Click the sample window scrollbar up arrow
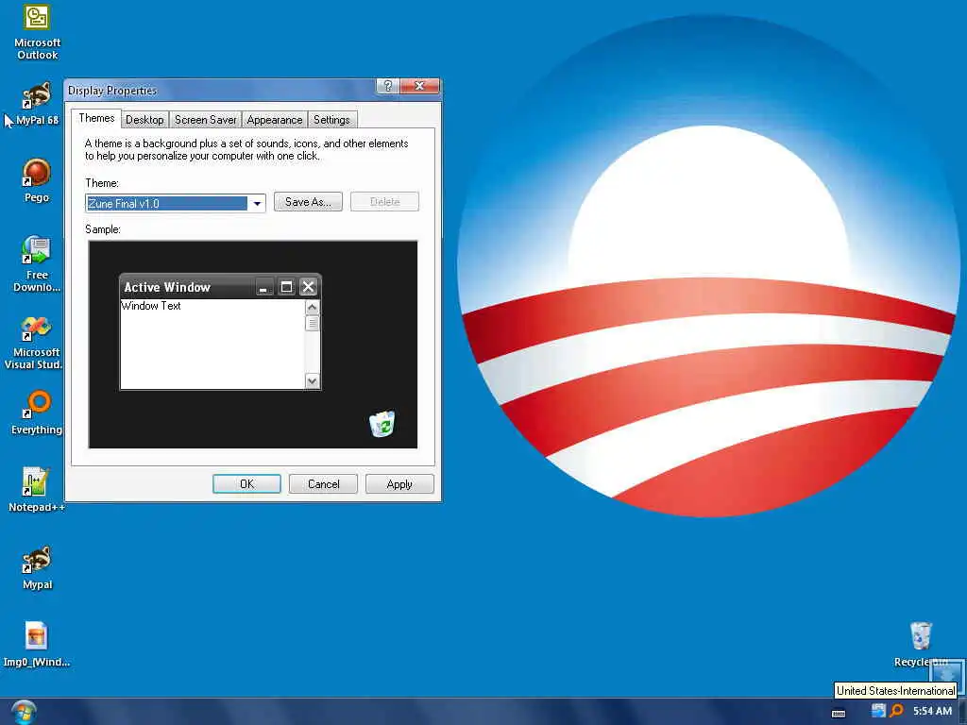The image size is (967, 725). pyautogui.click(x=312, y=307)
